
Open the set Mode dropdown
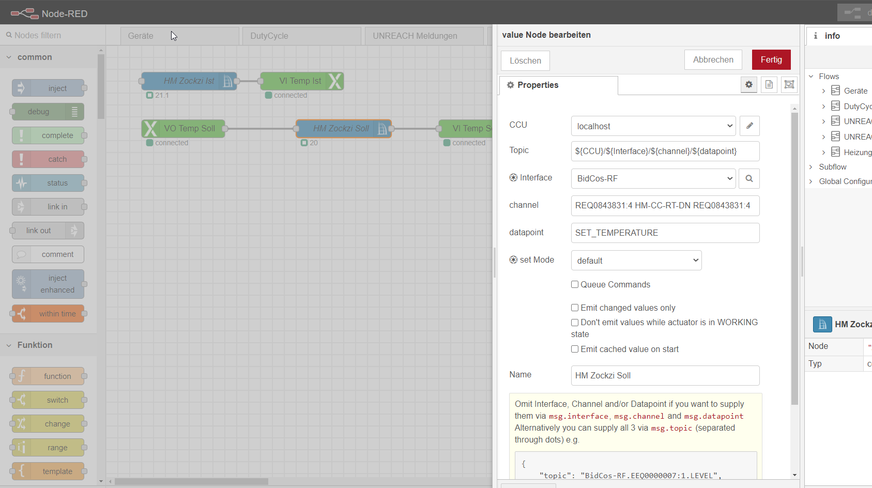coord(636,261)
